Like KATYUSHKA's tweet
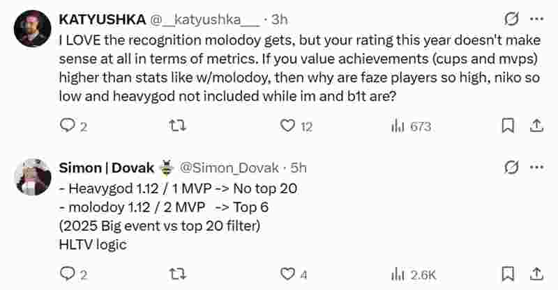558x290 pixels. [x=287, y=126]
